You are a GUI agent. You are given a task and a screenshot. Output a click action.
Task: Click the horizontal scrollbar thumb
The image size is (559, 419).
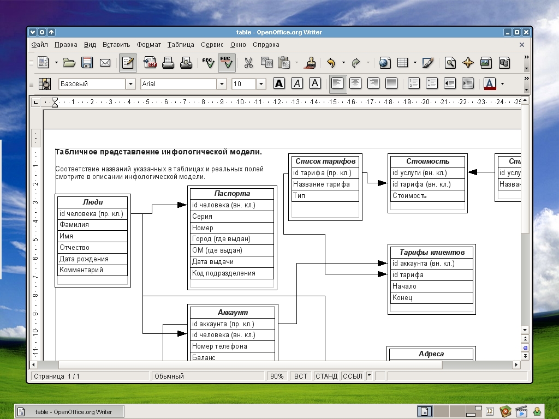click(250, 365)
